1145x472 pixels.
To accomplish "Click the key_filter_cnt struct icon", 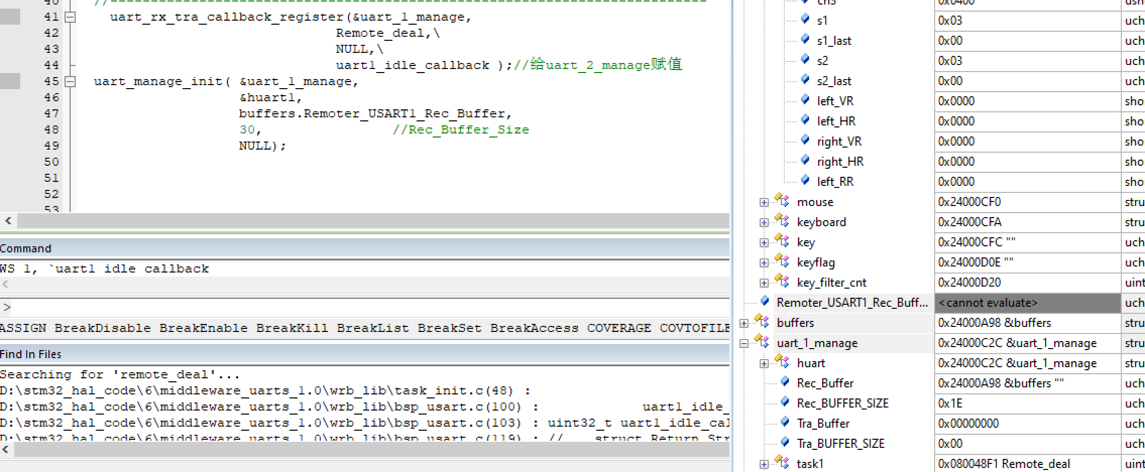I will 782,282.
